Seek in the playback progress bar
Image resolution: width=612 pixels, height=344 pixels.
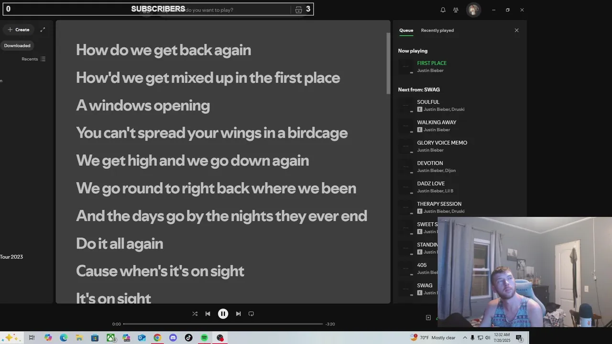223,324
